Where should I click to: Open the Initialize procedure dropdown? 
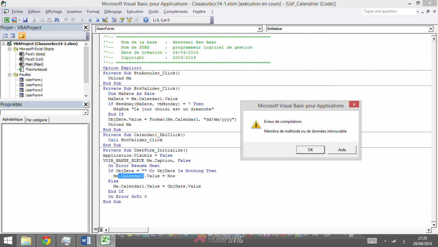pos(431,29)
